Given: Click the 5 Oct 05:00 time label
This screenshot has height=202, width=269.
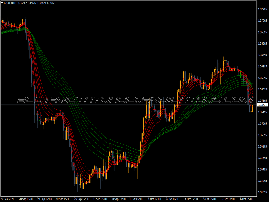Looking at the screenshot, I should (210, 199).
